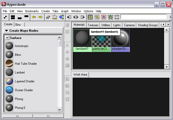This screenshot has width=173, height=120.
Task: Click the toolbar search text field
Action: (x=144, y=17)
